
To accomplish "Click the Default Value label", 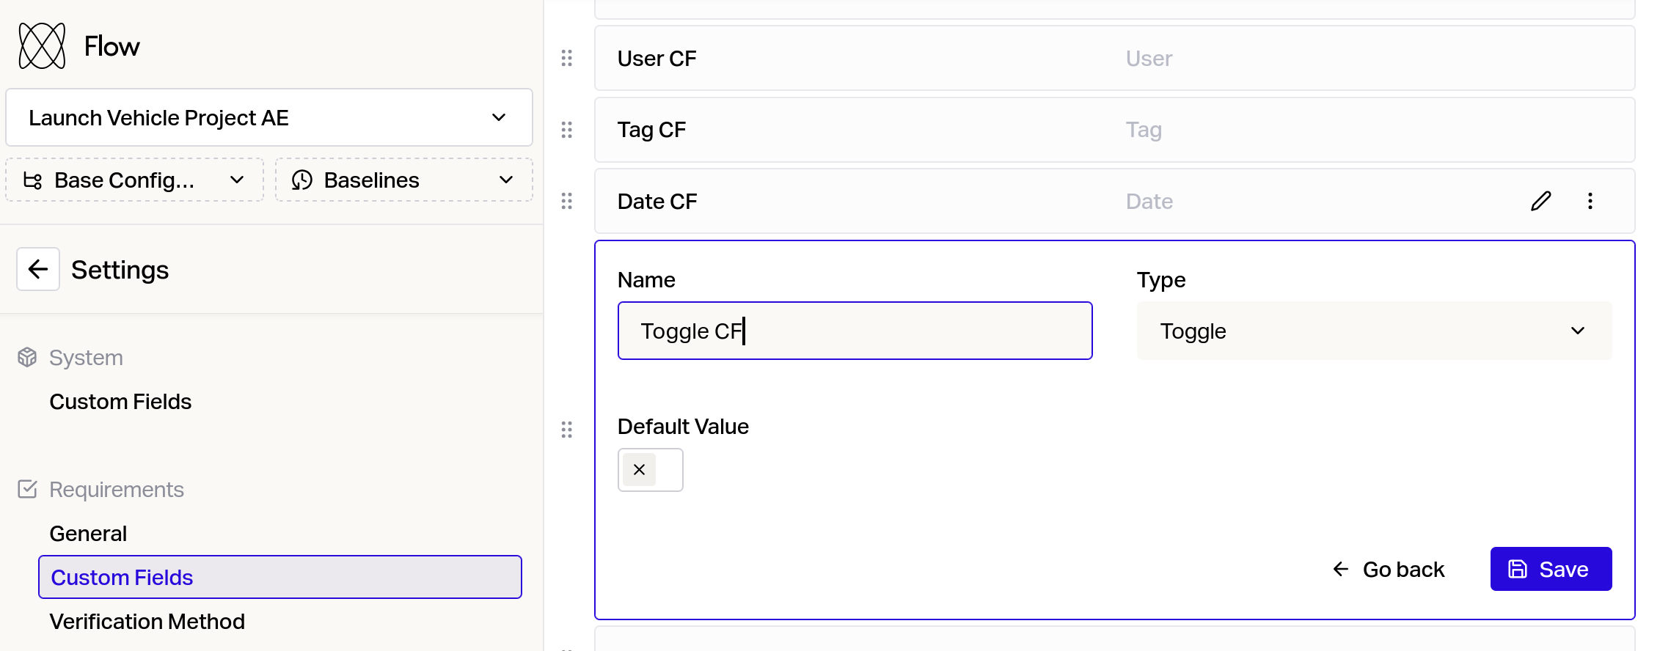I will coord(683,427).
